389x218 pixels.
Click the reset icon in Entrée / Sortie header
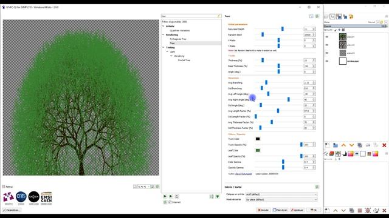[x=317, y=187]
